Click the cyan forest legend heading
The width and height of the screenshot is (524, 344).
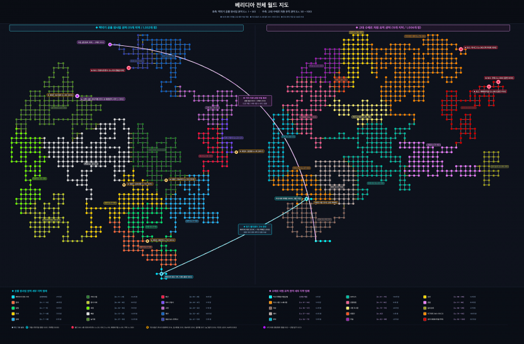[x=30, y=291]
